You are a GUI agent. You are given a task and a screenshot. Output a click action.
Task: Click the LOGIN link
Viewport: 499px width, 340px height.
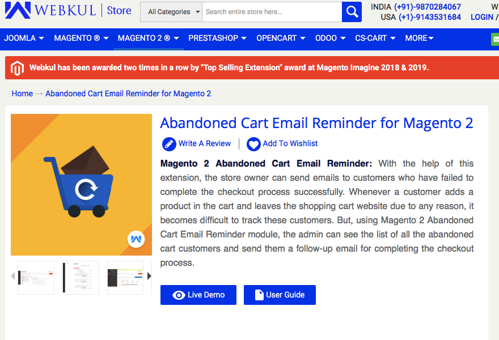pyautogui.click(x=482, y=17)
